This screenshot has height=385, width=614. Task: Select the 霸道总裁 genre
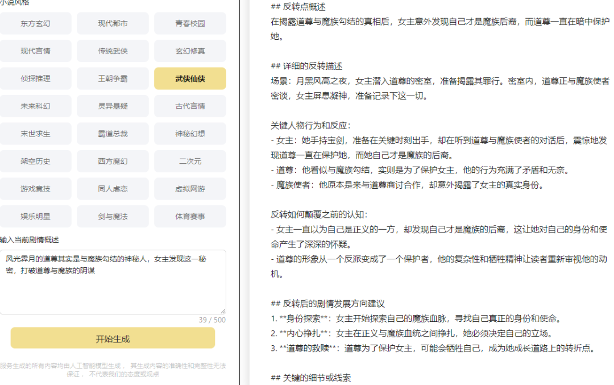click(113, 133)
